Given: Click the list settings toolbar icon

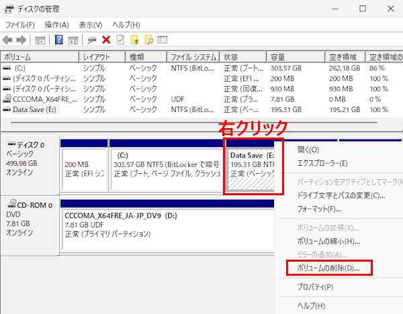Looking at the screenshot, I should coord(163,40).
